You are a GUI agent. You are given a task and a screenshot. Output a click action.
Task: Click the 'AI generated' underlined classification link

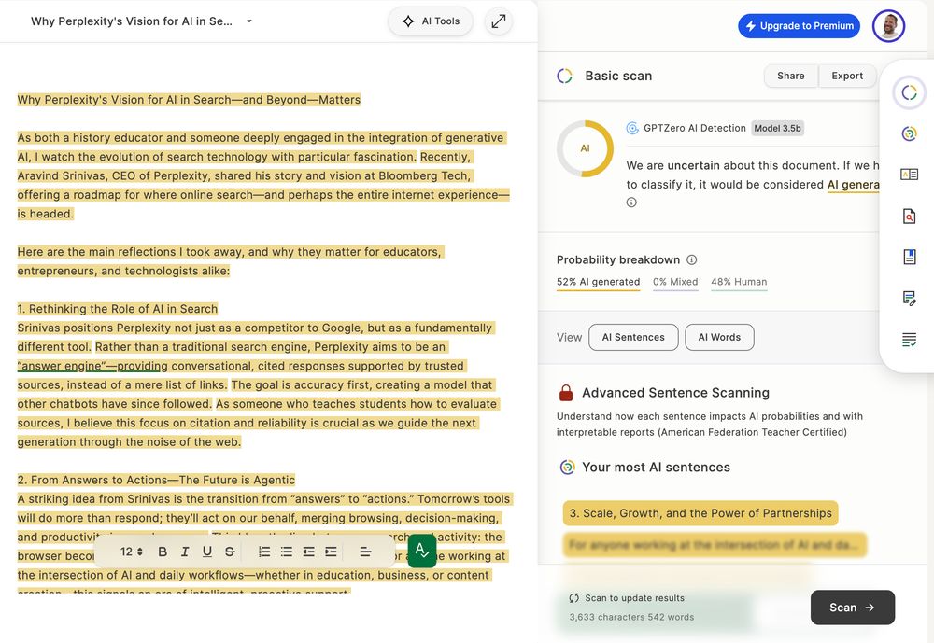(853, 185)
